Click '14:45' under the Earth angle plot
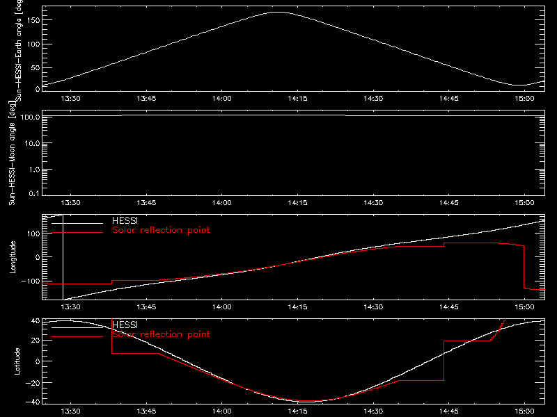The image size is (557, 417). tap(448, 99)
